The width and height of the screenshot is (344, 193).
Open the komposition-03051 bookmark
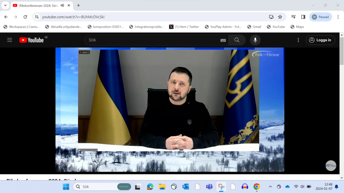(x=106, y=27)
